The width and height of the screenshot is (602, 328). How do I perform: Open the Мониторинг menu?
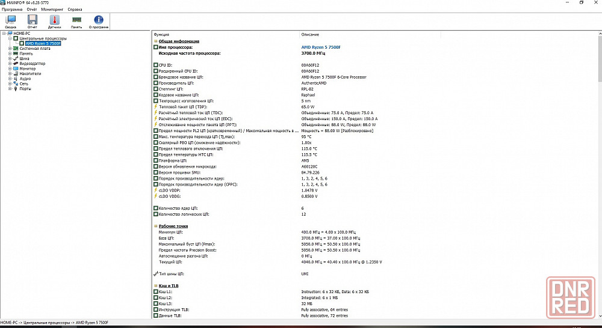[x=52, y=9]
